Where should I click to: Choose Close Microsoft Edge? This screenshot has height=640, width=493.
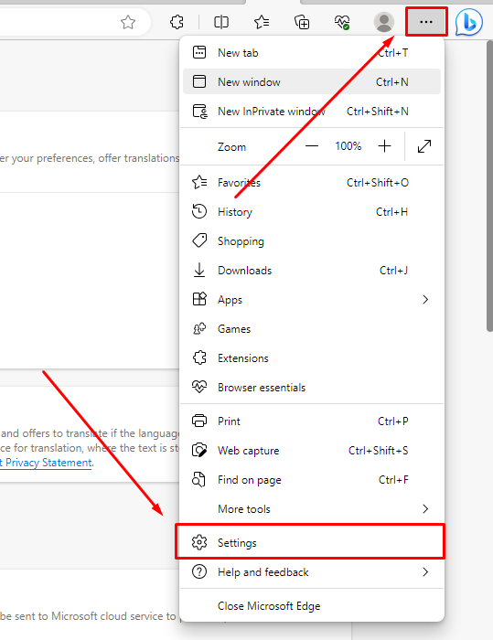[x=312, y=605]
